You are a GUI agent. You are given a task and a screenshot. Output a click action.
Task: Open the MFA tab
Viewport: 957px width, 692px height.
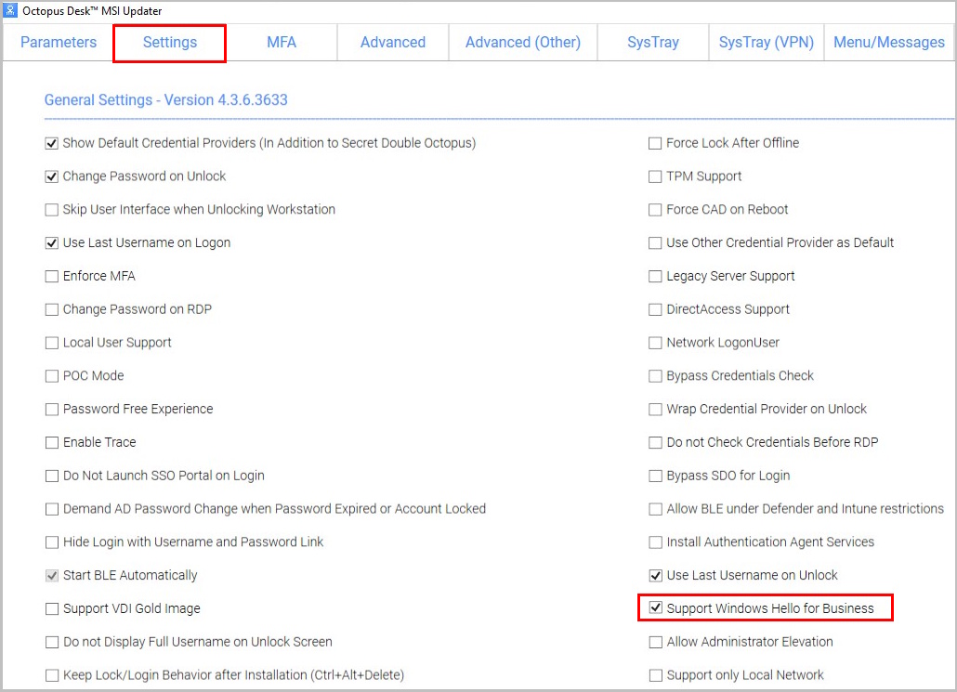click(x=282, y=42)
